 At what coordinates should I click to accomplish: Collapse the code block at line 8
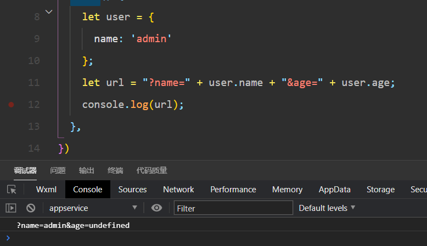[x=49, y=12]
